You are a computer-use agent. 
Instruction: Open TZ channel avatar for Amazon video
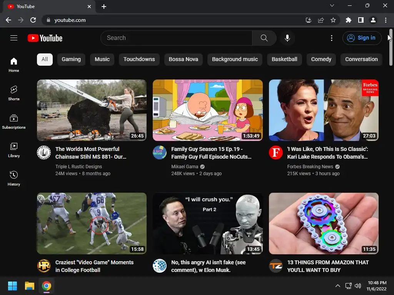point(275,266)
